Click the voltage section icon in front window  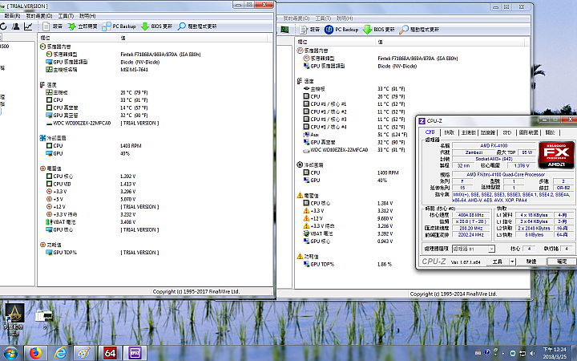pyautogui.click(x=42, y=168)
